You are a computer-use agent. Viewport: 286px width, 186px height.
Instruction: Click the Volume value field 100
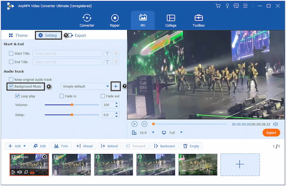[108, 105]
